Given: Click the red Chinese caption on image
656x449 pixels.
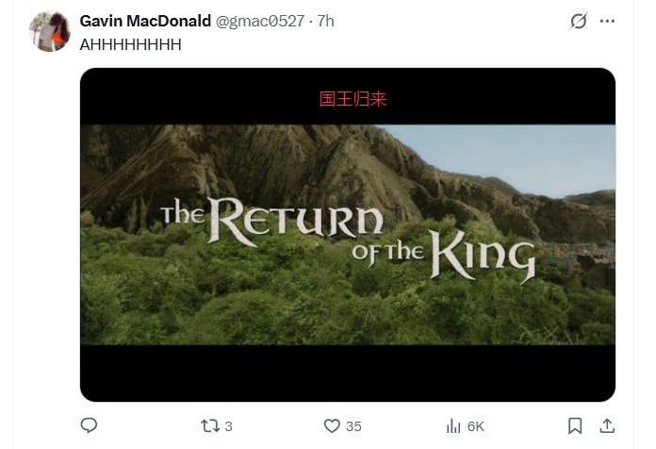Looking at the screenshot, I should coord(353,99).
